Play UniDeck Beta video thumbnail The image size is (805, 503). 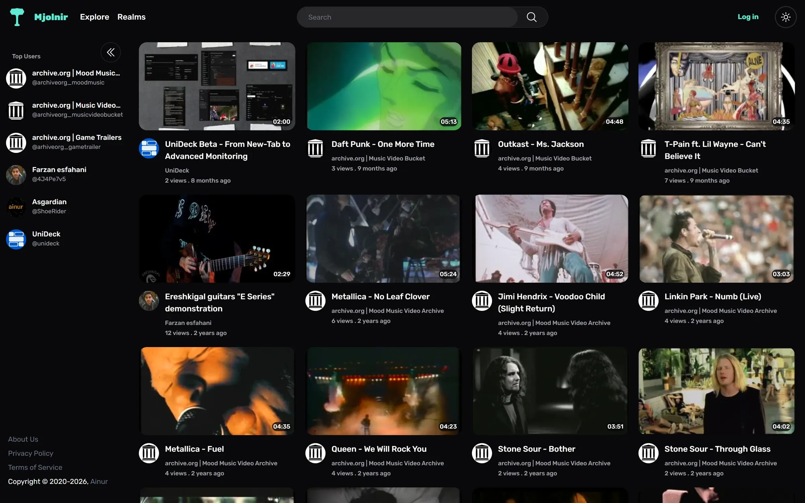point(217,86)
